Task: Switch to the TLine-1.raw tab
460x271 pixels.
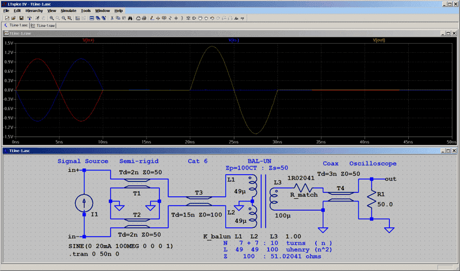Action: pyautogui.click(x=45, y=26)
